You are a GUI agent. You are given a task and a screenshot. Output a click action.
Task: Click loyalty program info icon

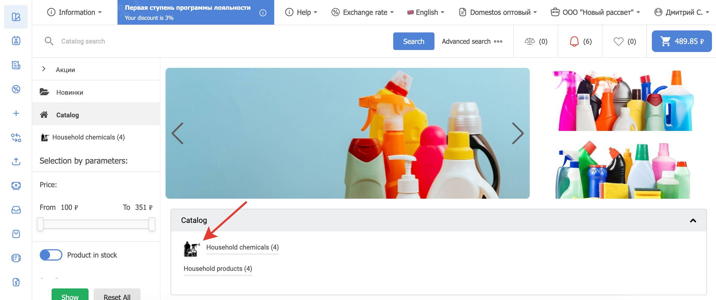pos(263,13)
